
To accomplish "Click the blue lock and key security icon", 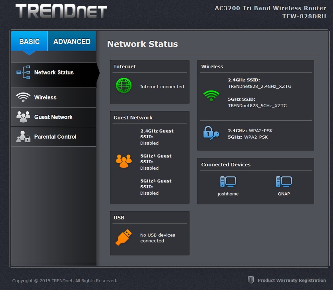I will tap(211, 133).
